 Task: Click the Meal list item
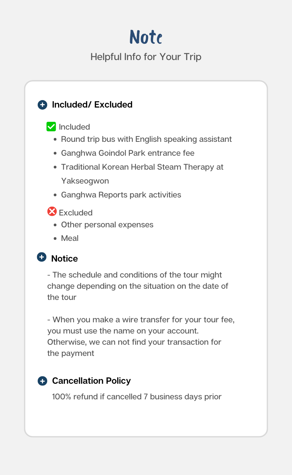(x=70, y=238)
